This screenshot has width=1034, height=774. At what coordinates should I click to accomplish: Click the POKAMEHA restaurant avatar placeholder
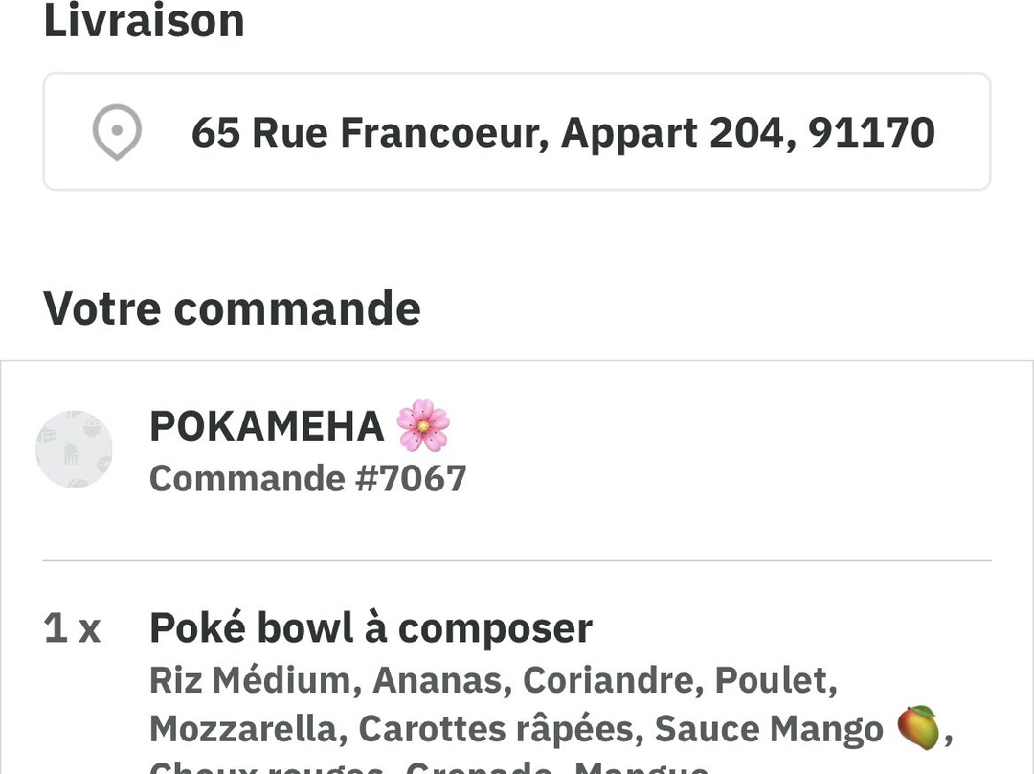click(74, 449)
